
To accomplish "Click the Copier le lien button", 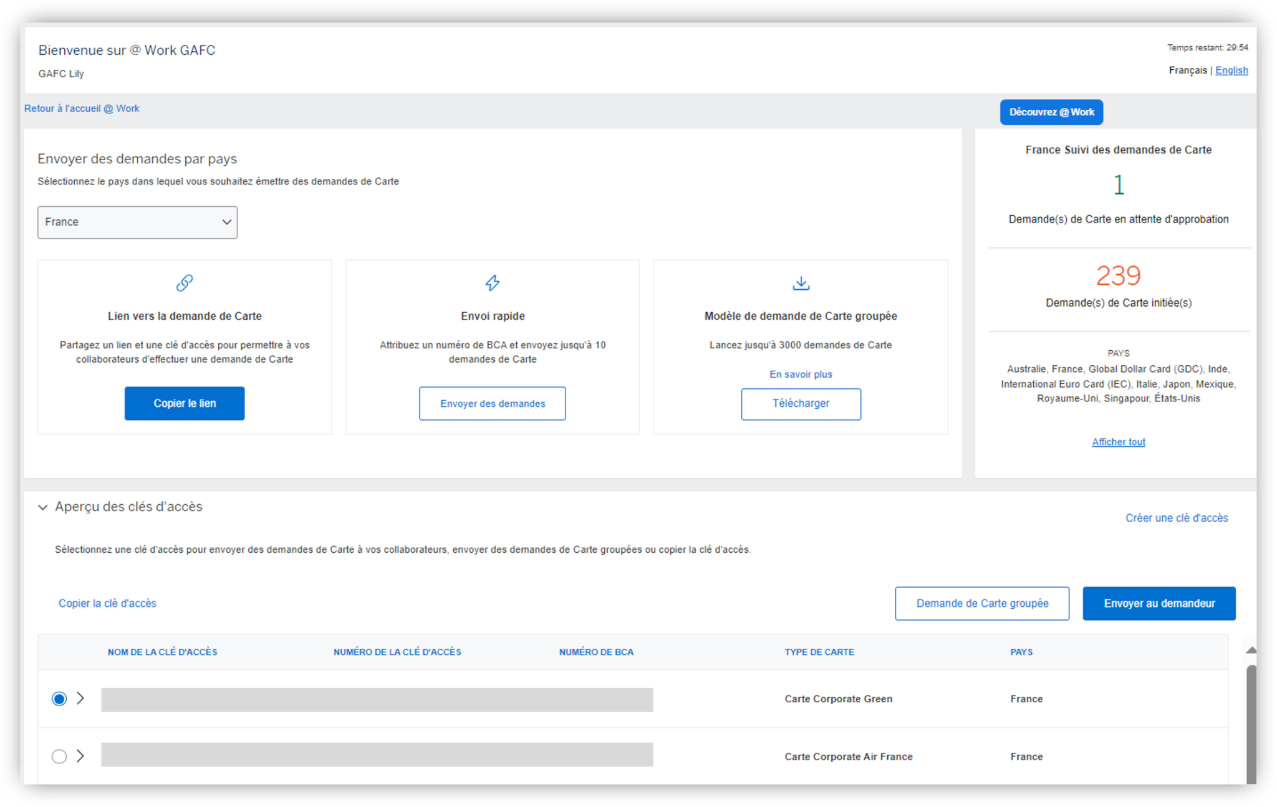I will 185,403.
